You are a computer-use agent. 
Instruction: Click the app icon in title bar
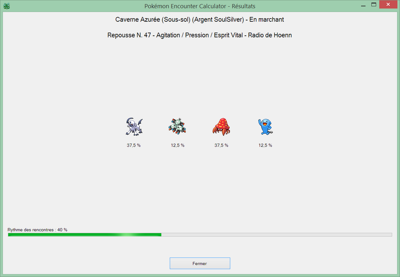coord(7,6)
